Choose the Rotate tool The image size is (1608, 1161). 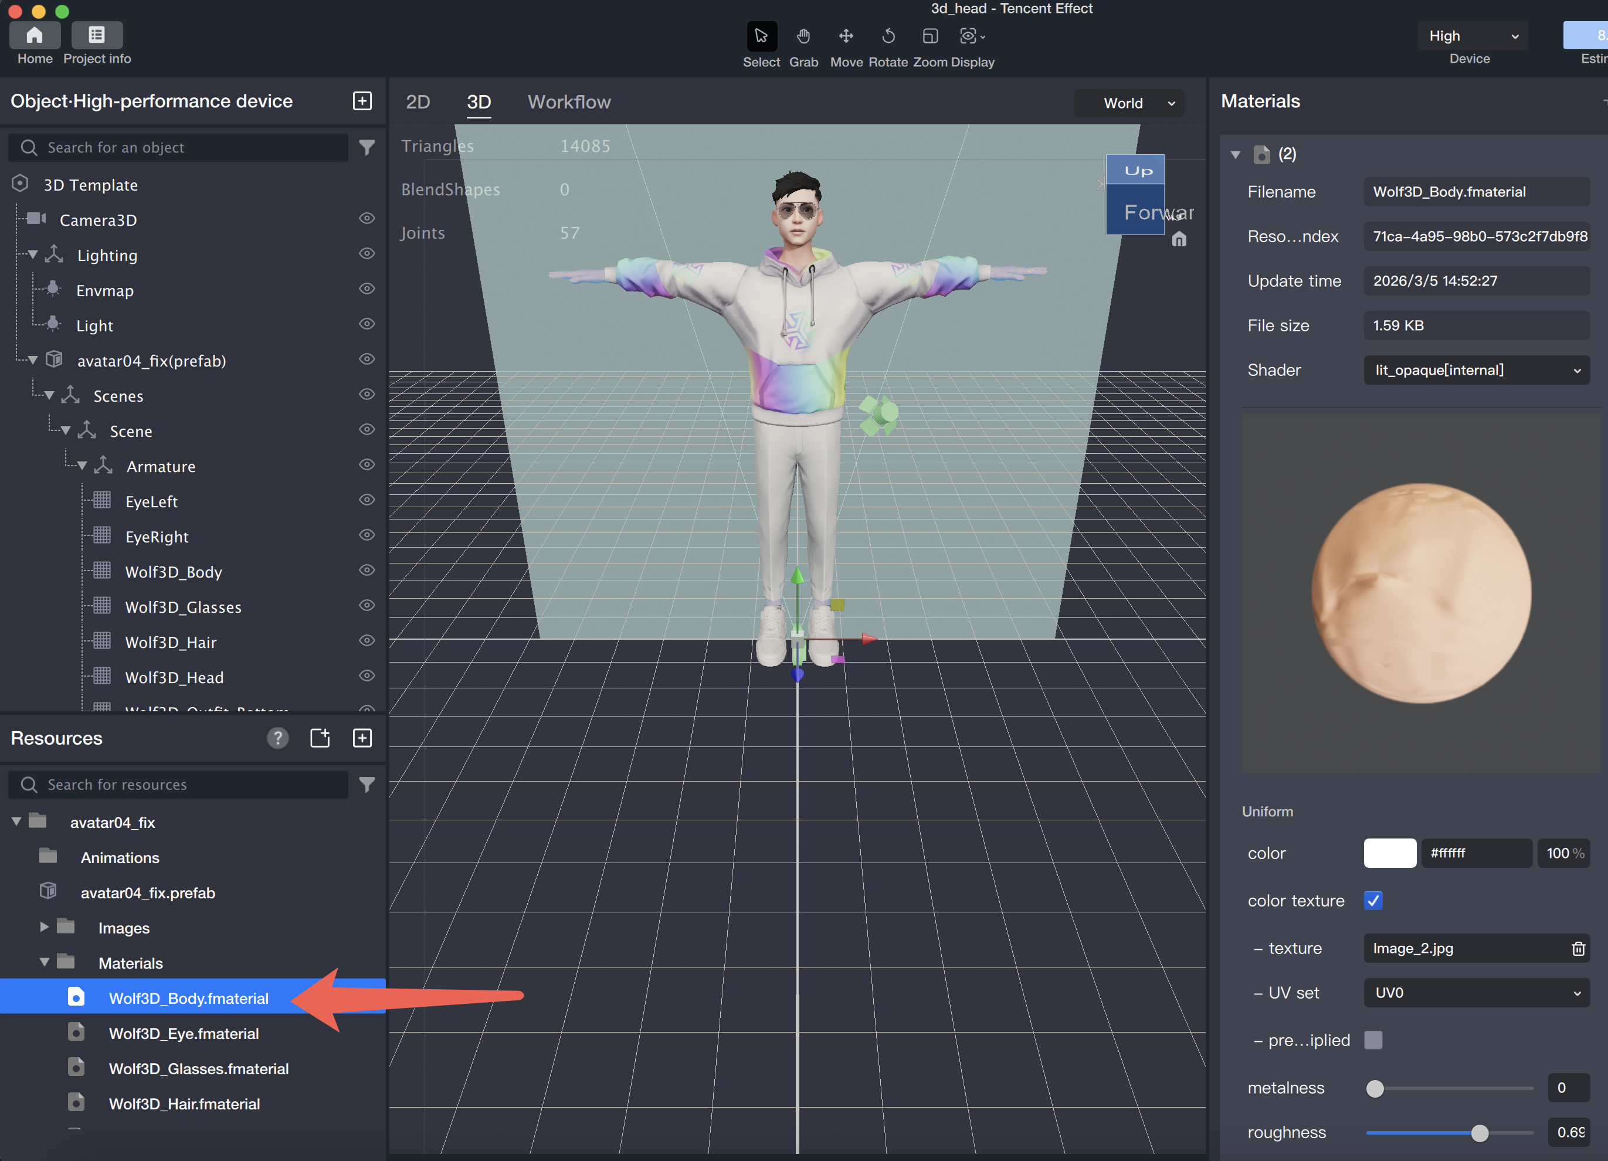[888, 37]
